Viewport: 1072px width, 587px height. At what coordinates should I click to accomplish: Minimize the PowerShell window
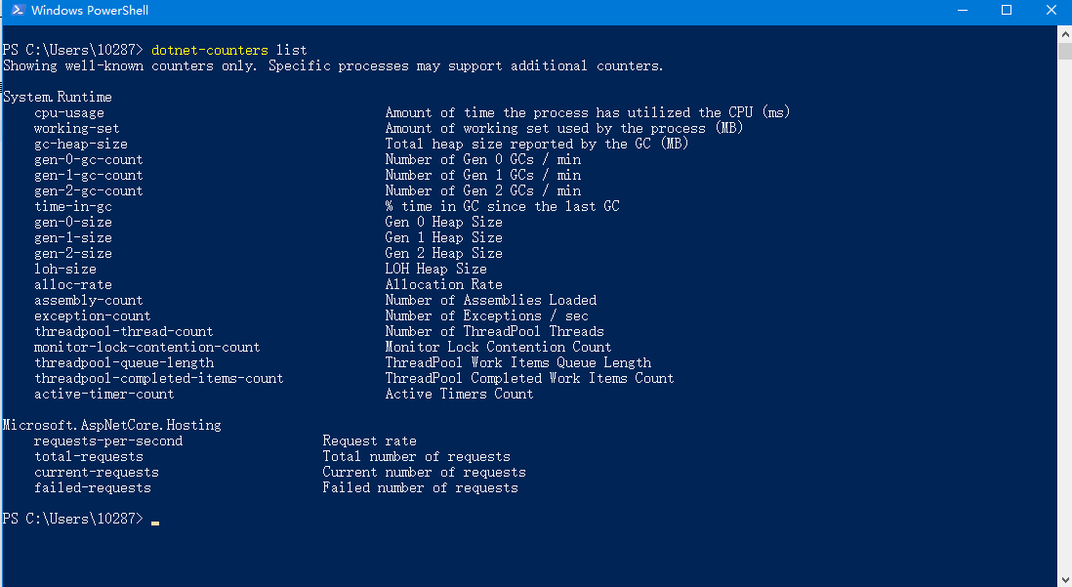coord(963,11)
